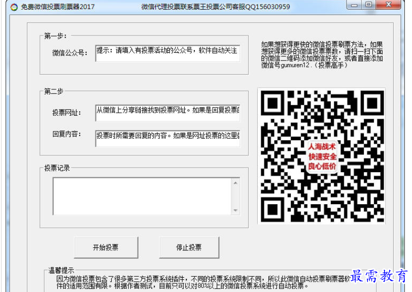Click the WeChat QR code image

coord(322,156)
